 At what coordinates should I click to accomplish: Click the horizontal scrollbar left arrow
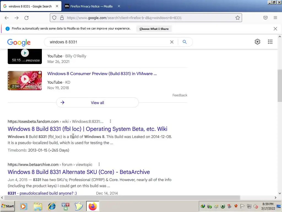(x=2, y=198)
